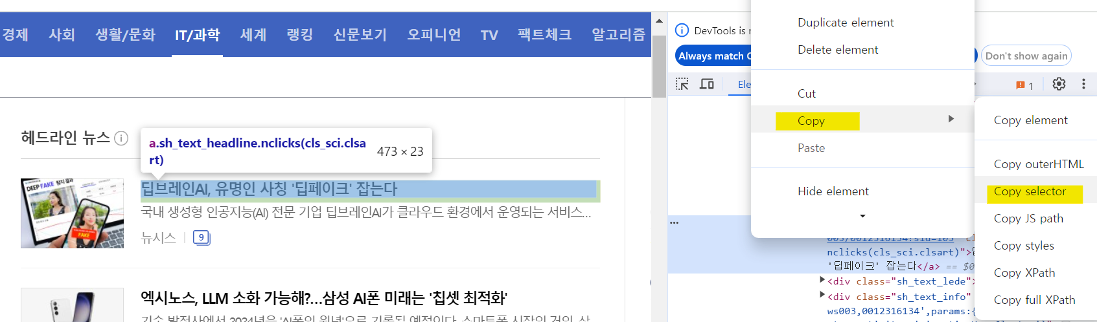This screenshot has height=322, width=1097.
Task: Open the 알고리즘 navigation item
Action: tap(619, 35)
